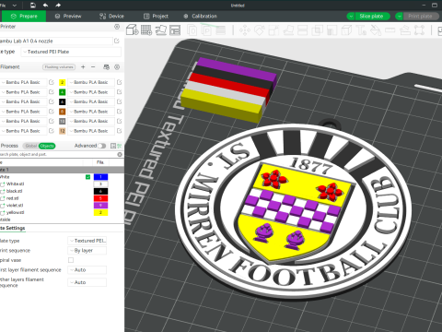The image size is (442, 332).
Task: Select the Assemble tool icon
Action: (405, 30)
